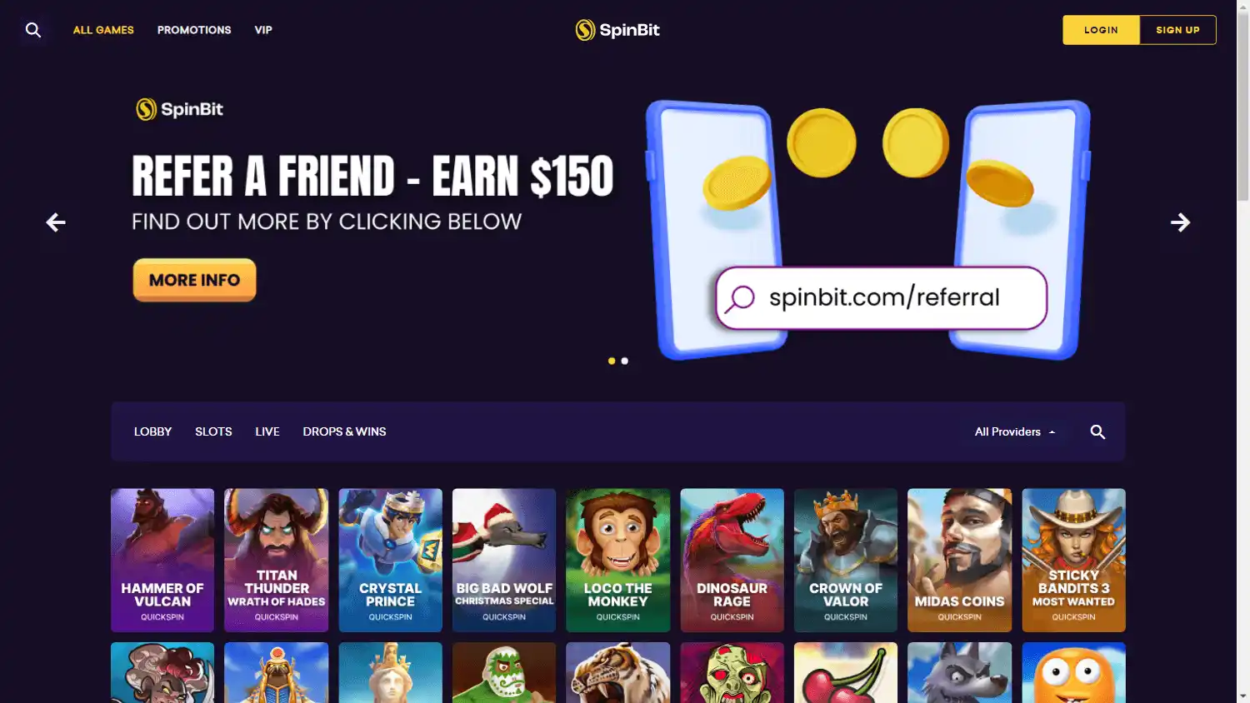Screen dimensions: 1250x703
Task: Open the PROMOTIONS menu item
Action: coord(194,30)
